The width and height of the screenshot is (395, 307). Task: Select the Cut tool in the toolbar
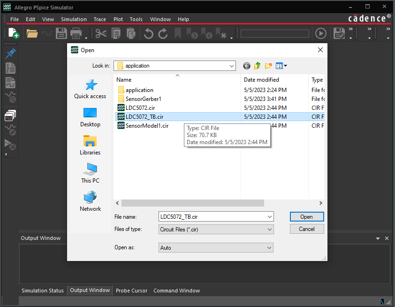click(101, 33)
